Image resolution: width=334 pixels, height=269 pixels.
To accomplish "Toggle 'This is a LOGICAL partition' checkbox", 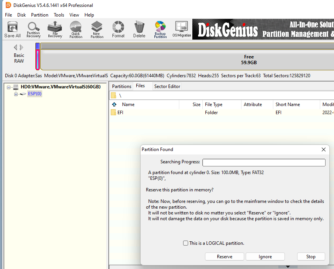I will point(185,243).
